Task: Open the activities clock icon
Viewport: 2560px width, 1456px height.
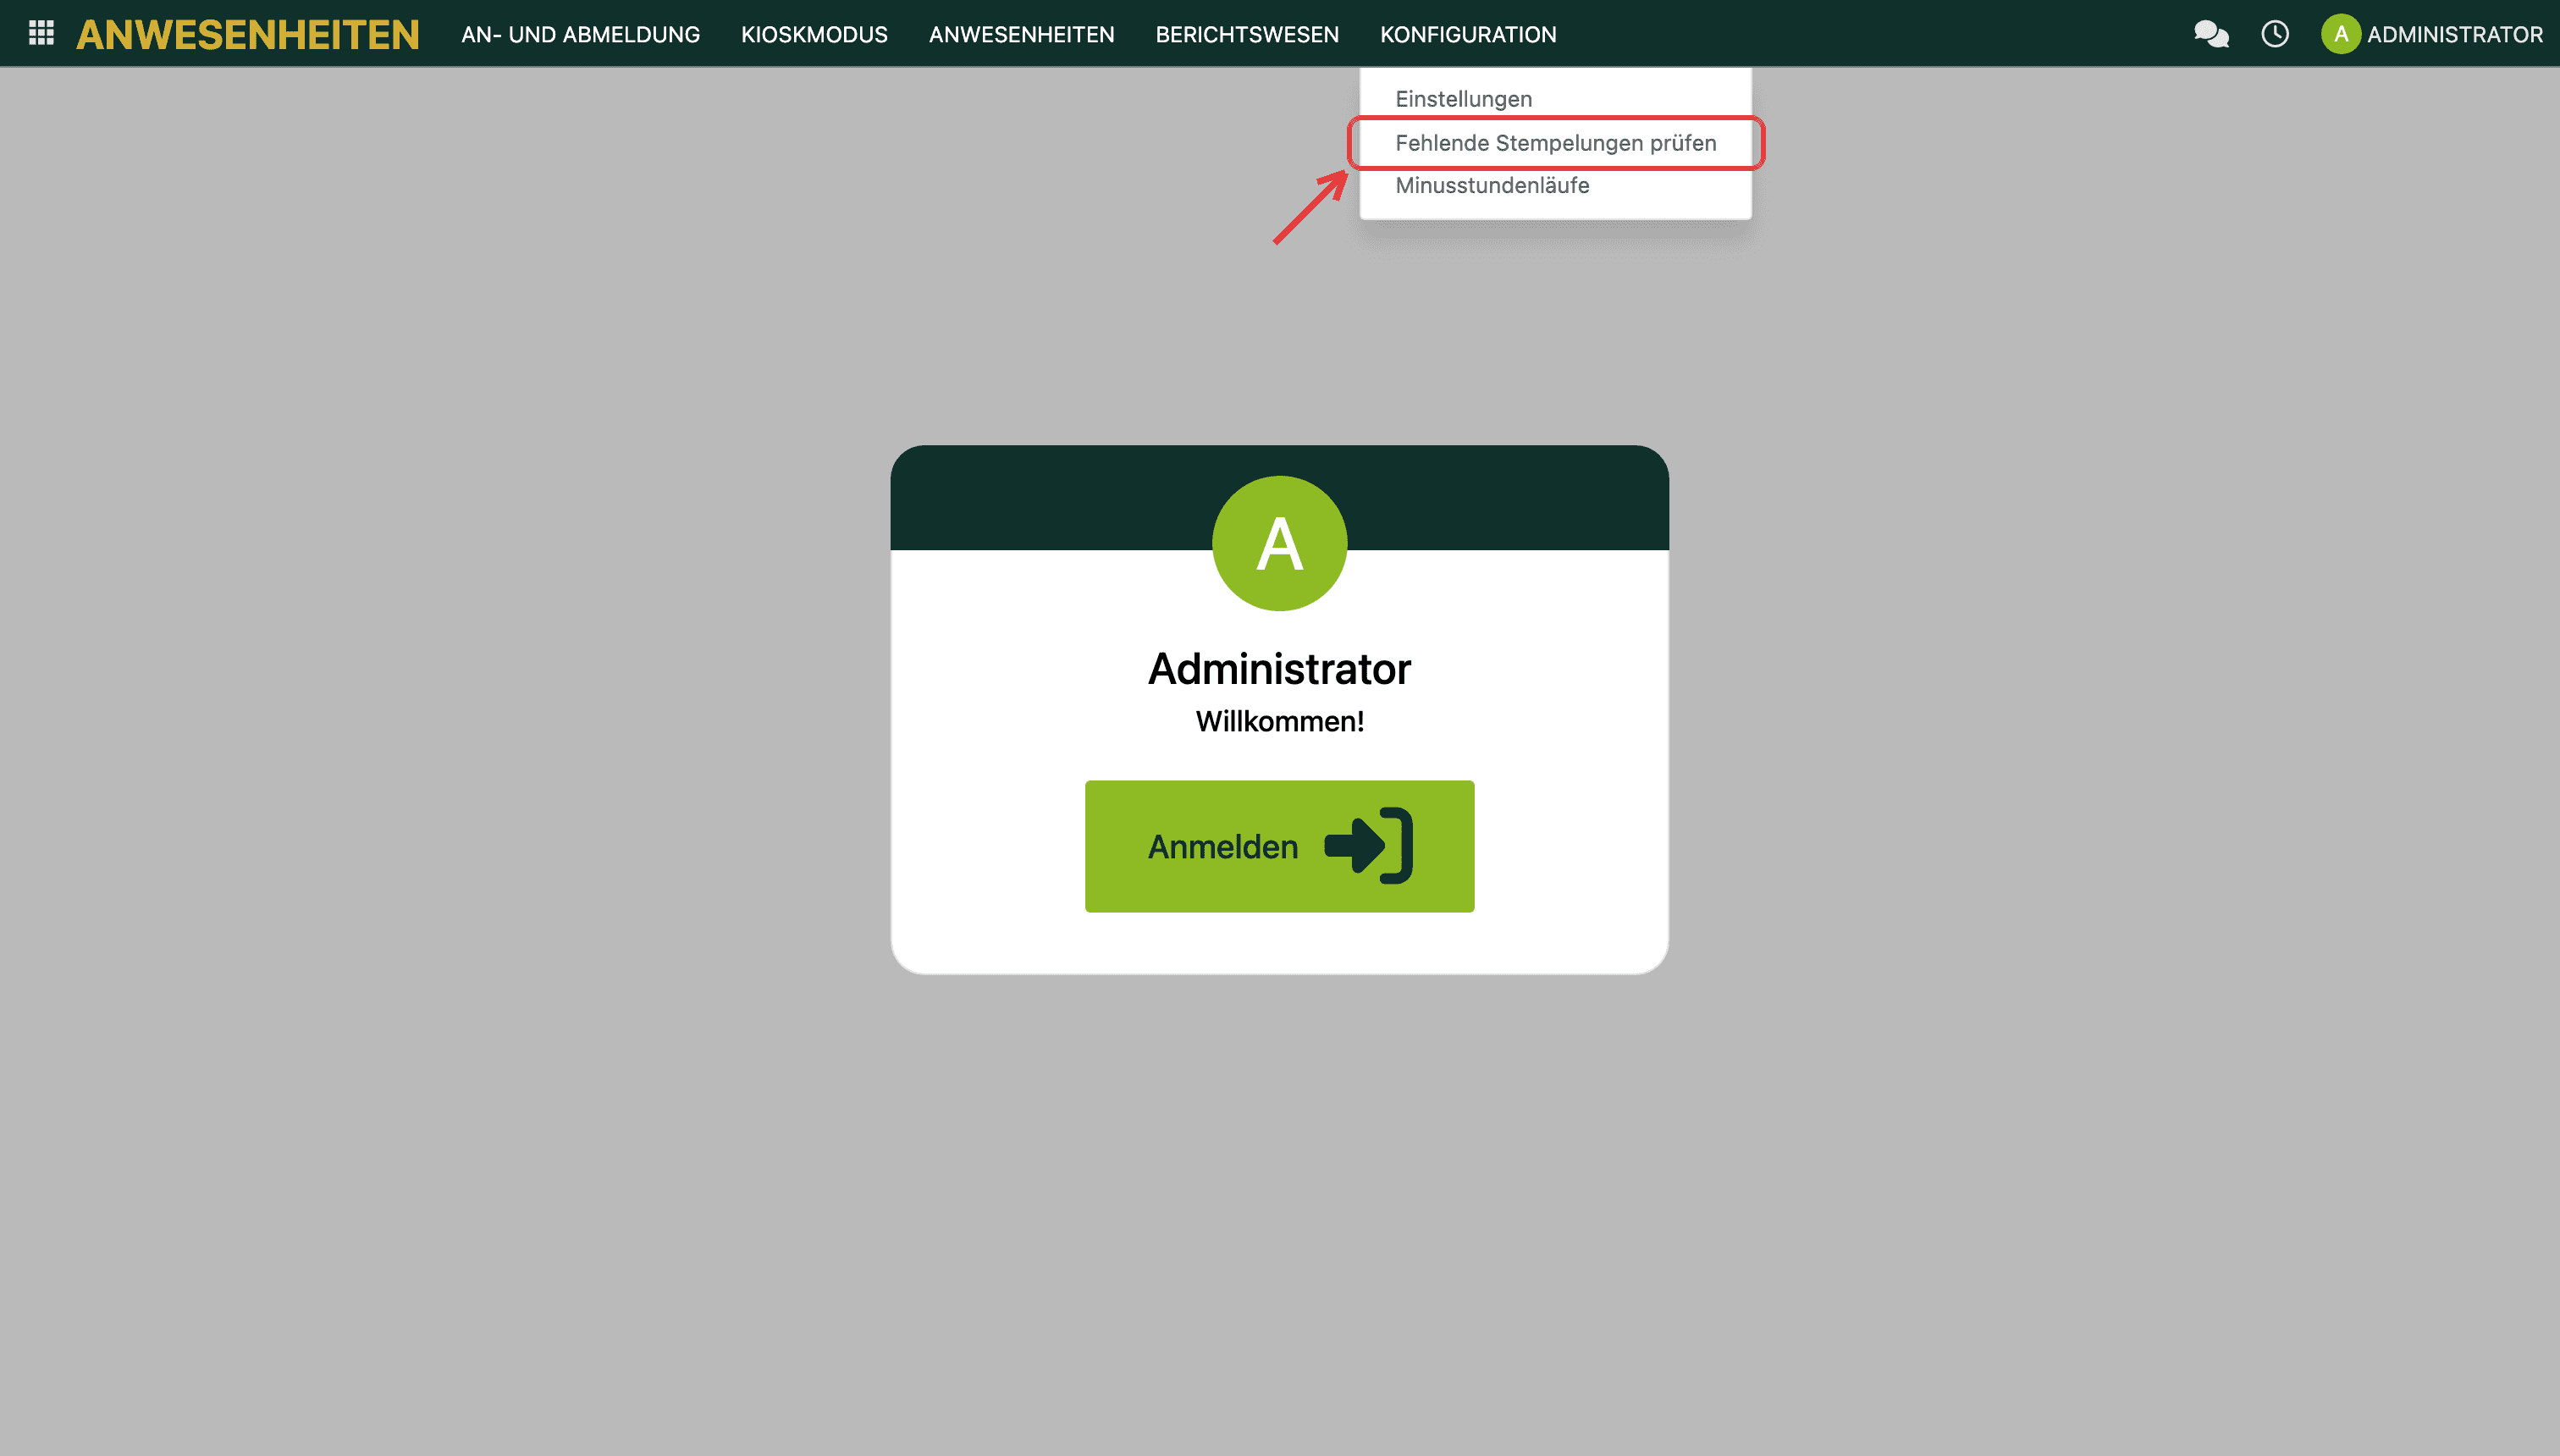Action: coord(2275,34)
